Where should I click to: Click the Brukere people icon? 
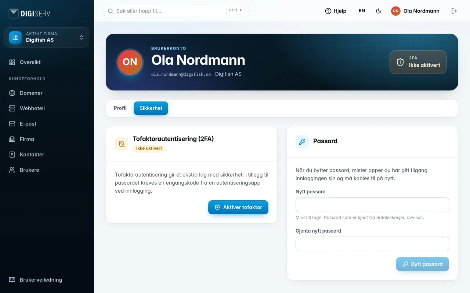pos(12,170)
